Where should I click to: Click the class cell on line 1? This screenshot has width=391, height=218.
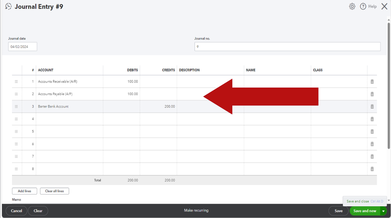coord(339,82)
